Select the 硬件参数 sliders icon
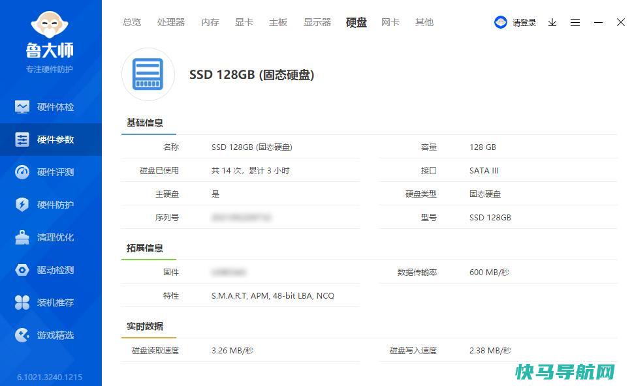Image resolution: width=632 pixels, height=386 pixels. (x=22, y=140)
